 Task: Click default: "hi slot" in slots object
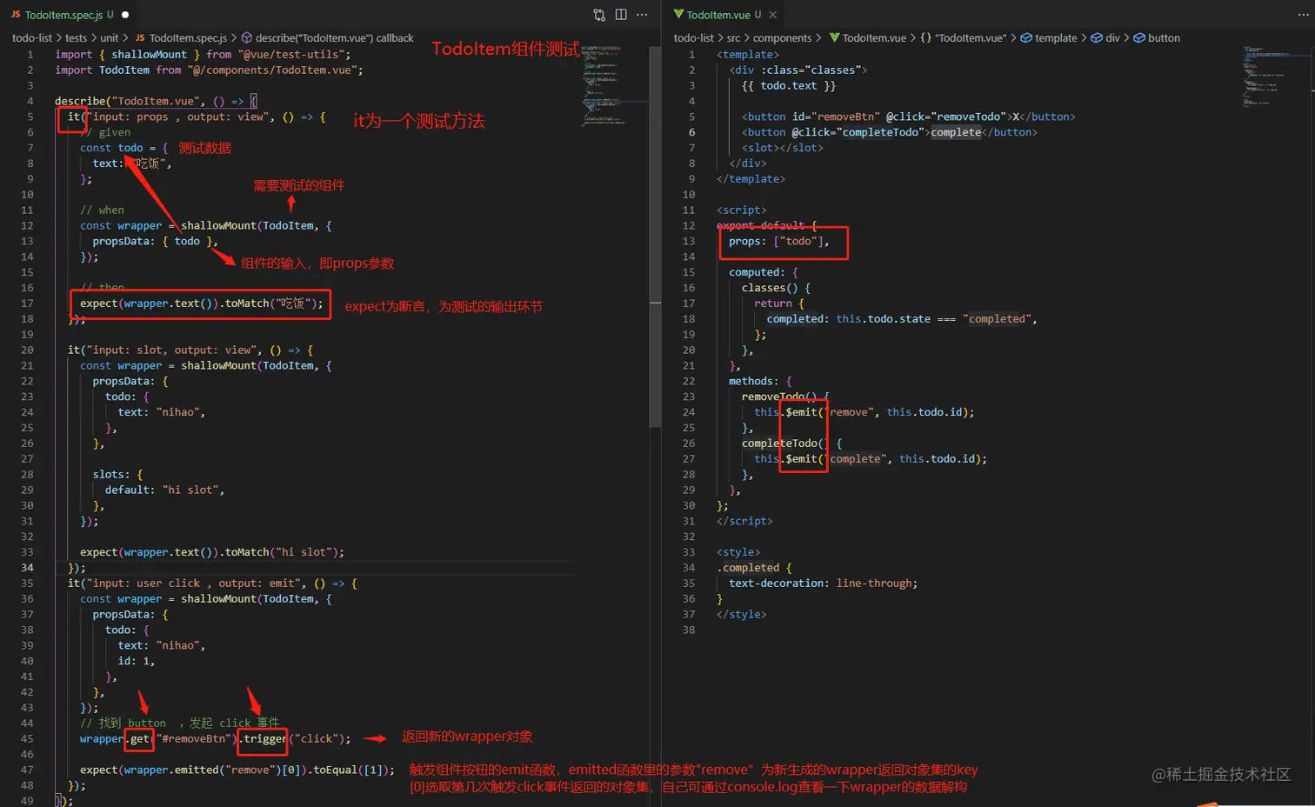165,490
